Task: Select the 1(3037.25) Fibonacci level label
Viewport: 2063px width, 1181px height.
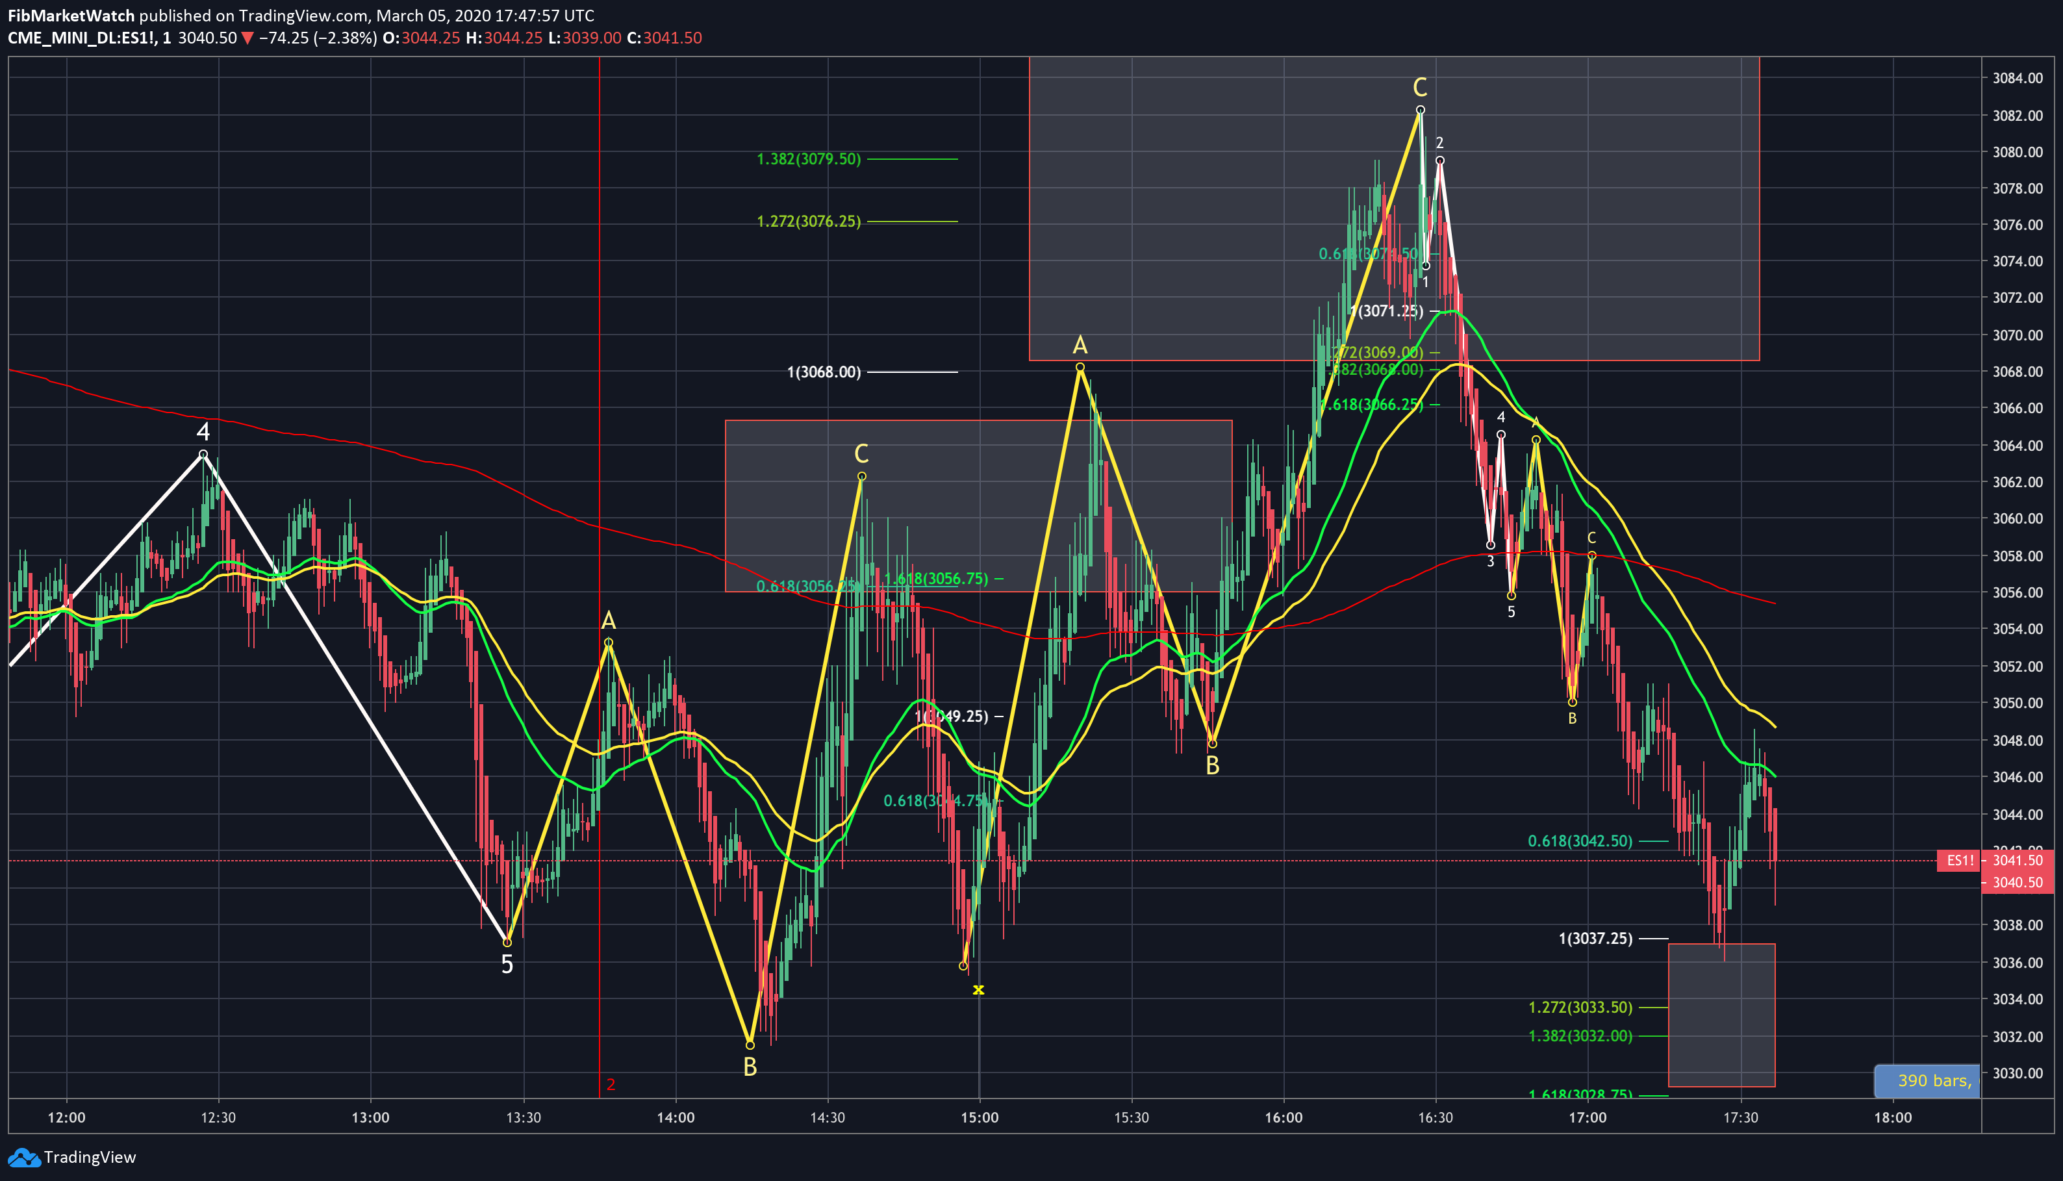Action: click(1595, 939)
